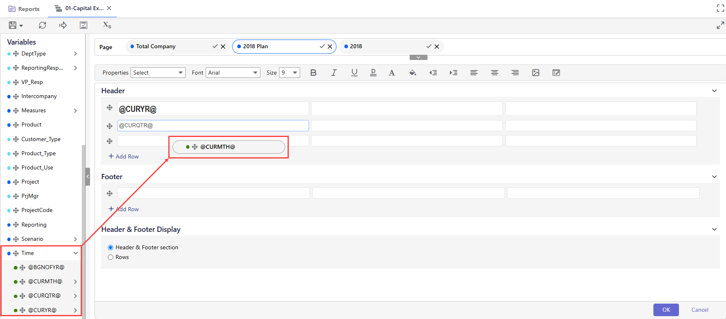Click the refresh icon in top toolbar
Image resolution: width=726 pixels, height=319 pixels.
[42, 25]
